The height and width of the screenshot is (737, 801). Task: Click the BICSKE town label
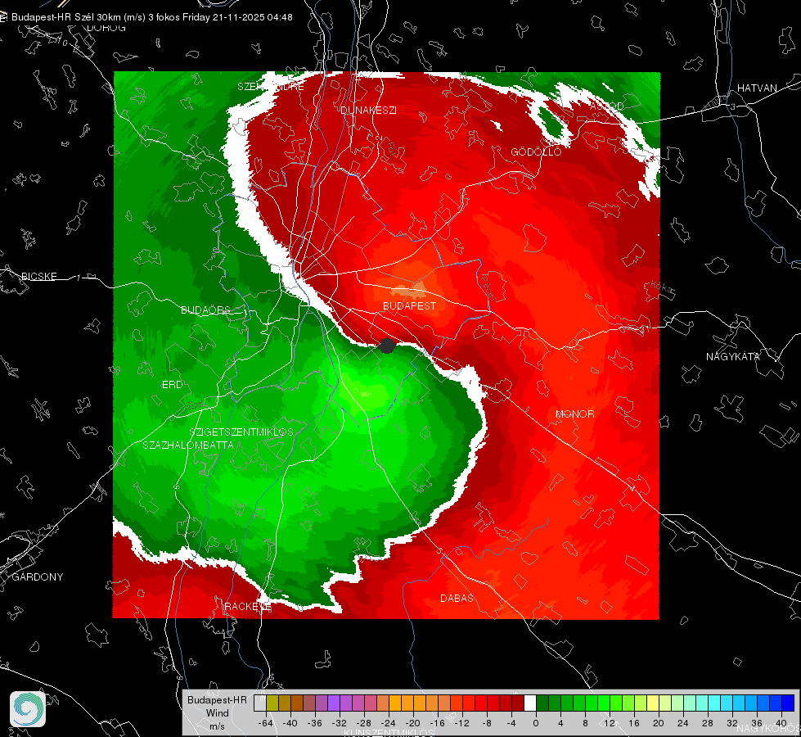38,276
